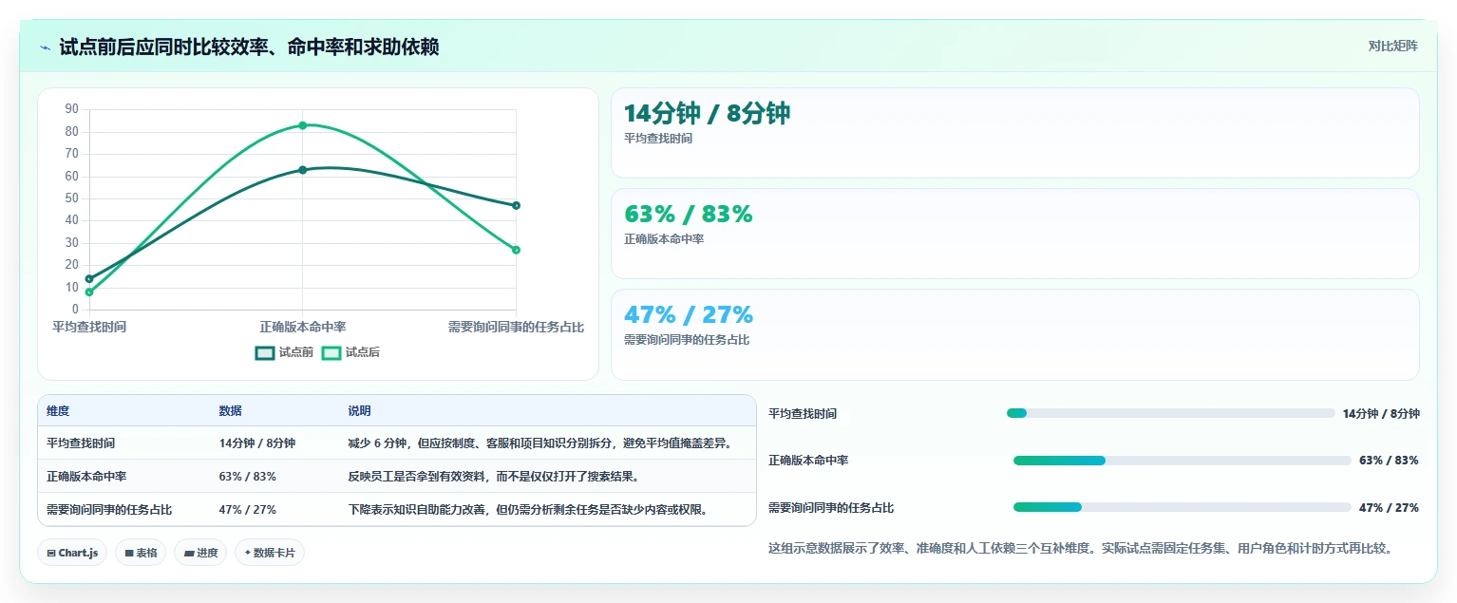
Task: Click the 平均查找时间 cell in the table
Action: (81, 443)
